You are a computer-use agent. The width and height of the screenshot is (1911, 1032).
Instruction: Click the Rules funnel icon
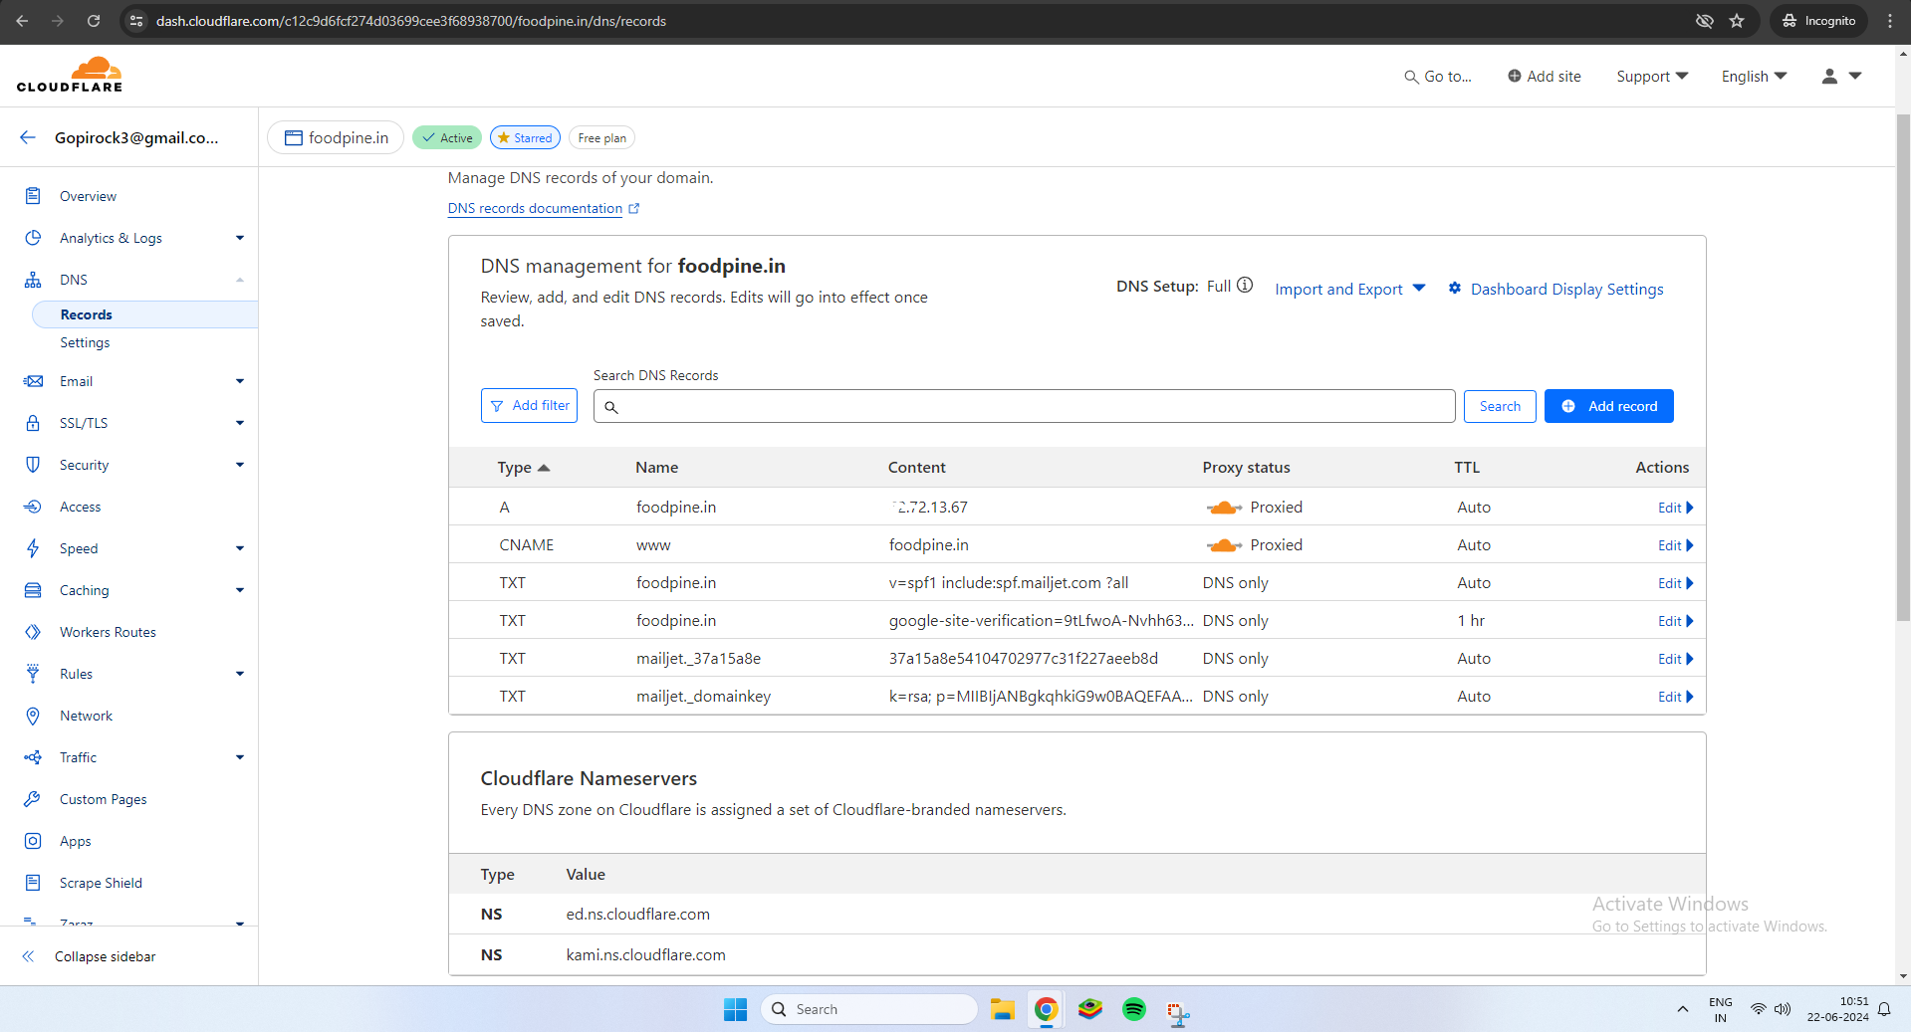point(33,674)
